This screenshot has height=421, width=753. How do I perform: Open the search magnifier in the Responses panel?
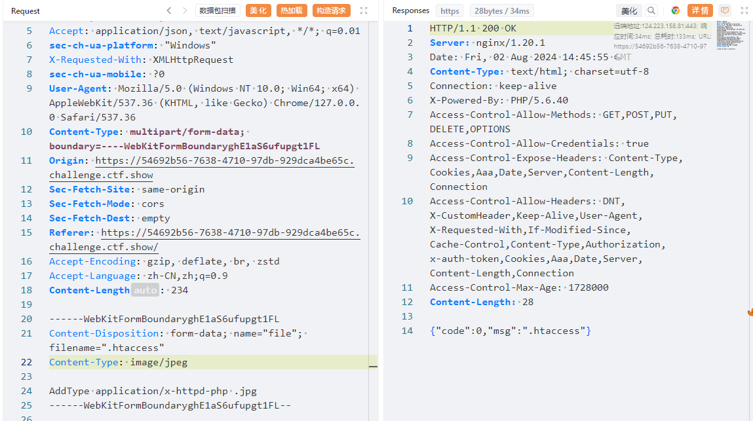point(651,10)
